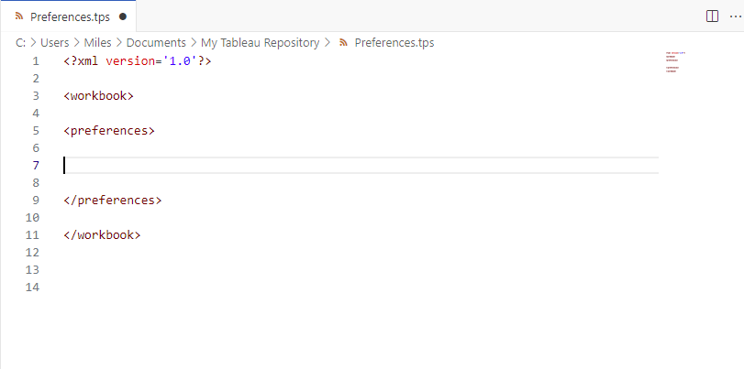
Task: Open the Documents breadcrumb folder
Action: (x=156, y=43)
